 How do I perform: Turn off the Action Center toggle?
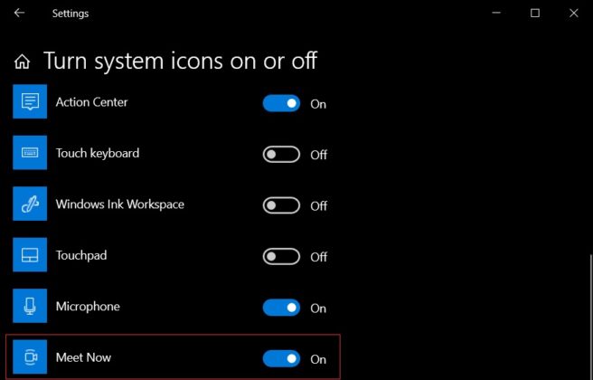[x=281, y=103]
